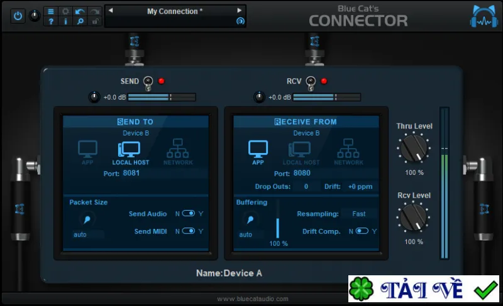Adjust the RCV gain knob

259,97
